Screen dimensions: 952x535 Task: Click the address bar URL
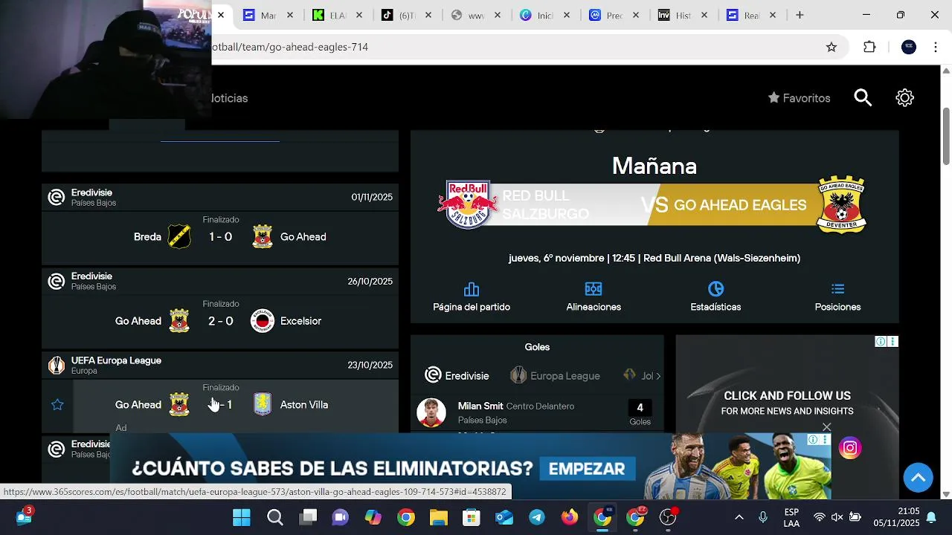[x=290, y=47]
